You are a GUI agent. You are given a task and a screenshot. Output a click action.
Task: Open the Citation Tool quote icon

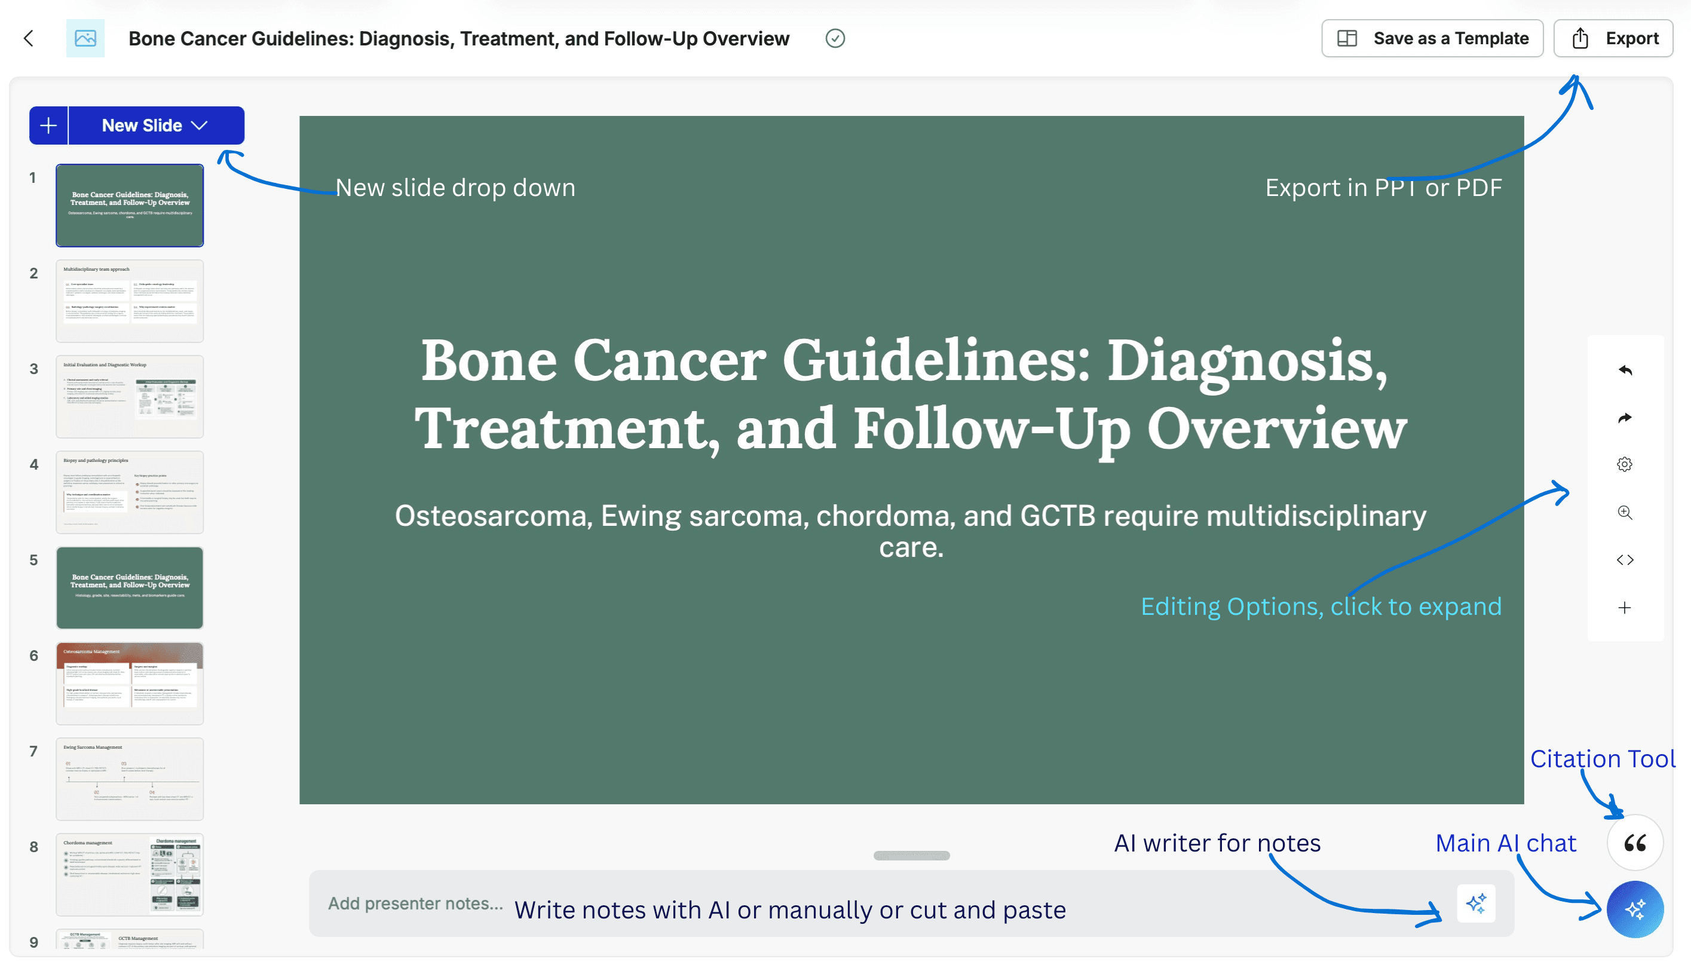pos(1635,843)
